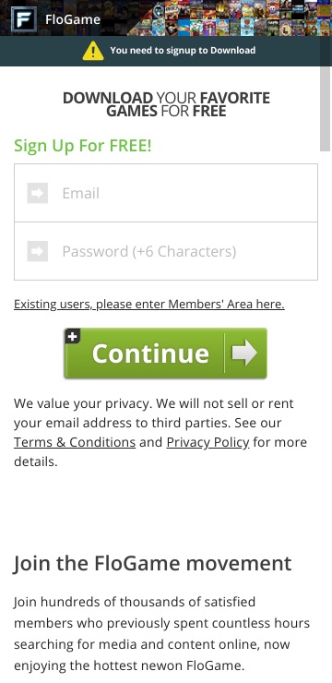Click the privacy statement paragraph
The image size is (332, 683).
[160, 432]
